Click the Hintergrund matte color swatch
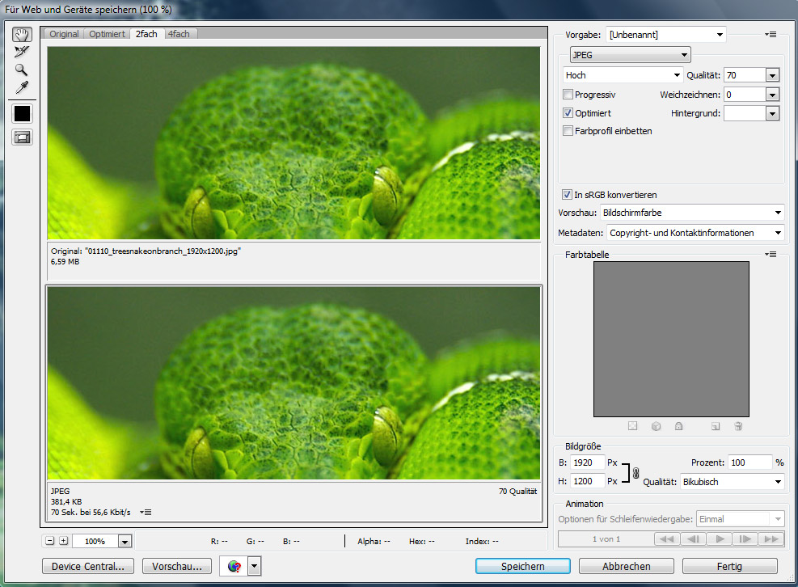The height and width of the screenshot is (587, 798). pos(745,113)
